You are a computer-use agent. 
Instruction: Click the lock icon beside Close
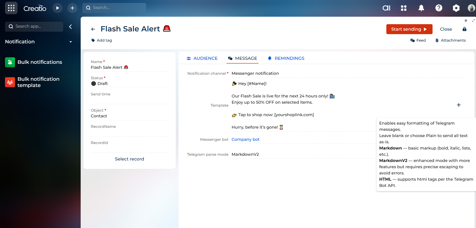465,29
